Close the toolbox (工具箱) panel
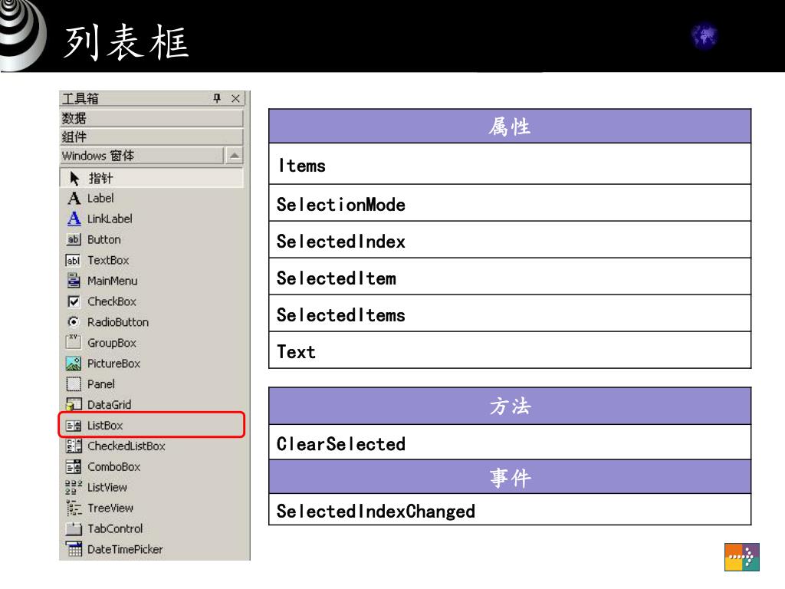Screen dimensions: 785x589 pyautogui.click(x=235, y=98)
